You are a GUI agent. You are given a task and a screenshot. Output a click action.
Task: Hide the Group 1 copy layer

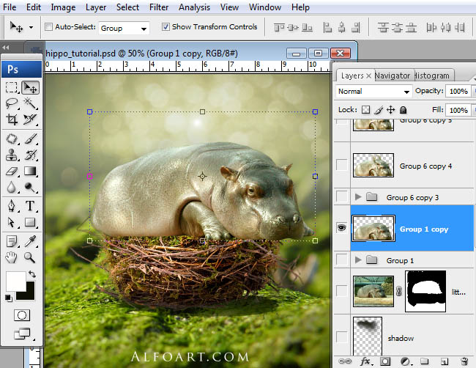(x=341, y=229)
